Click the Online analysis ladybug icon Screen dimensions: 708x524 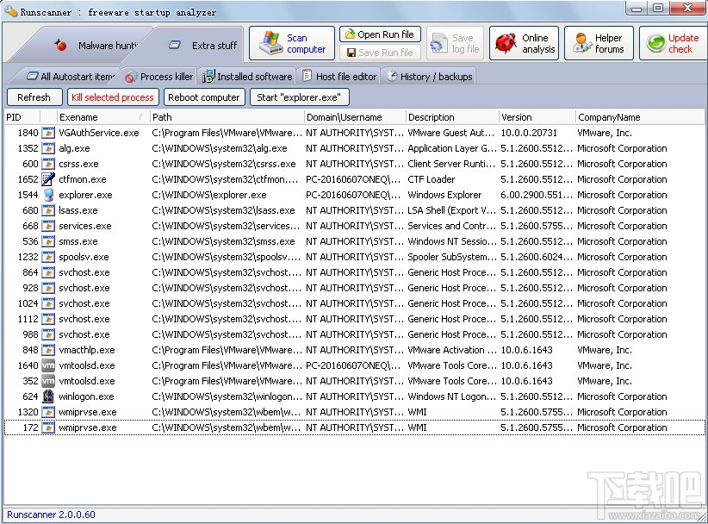(506, 44)
